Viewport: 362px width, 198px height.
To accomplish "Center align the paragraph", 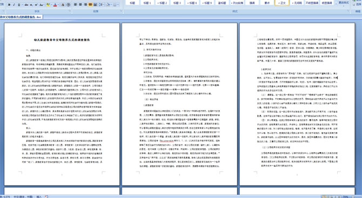I will point(81,5).
